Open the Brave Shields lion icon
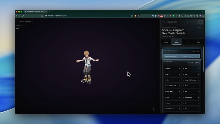This screenshot has width=220, height=124. (x=135, y=16)
